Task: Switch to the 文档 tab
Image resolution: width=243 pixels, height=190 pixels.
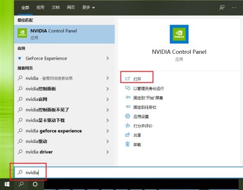Action: pos(55,7)
